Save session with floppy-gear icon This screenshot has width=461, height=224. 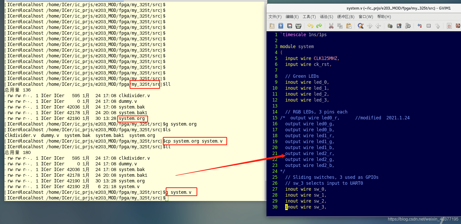coord(399,26)
